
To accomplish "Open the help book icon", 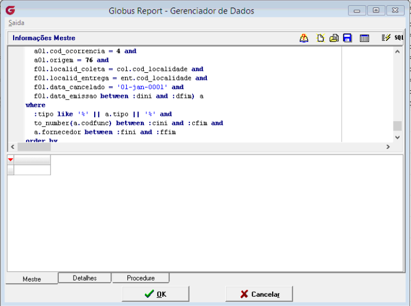I will tap(304, 38).
